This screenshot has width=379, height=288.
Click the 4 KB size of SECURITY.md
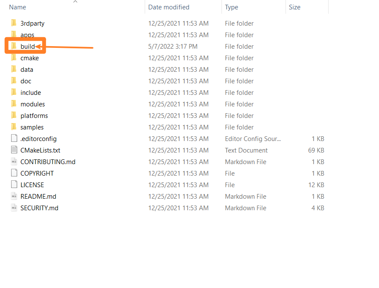[318, 208]
